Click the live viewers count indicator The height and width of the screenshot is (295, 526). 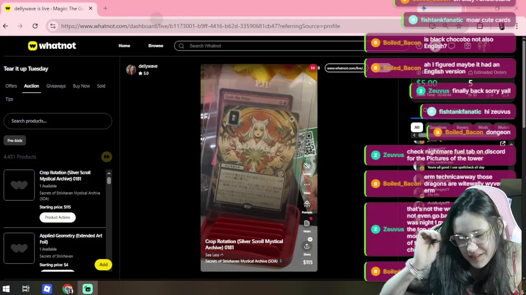click(315, 68)
